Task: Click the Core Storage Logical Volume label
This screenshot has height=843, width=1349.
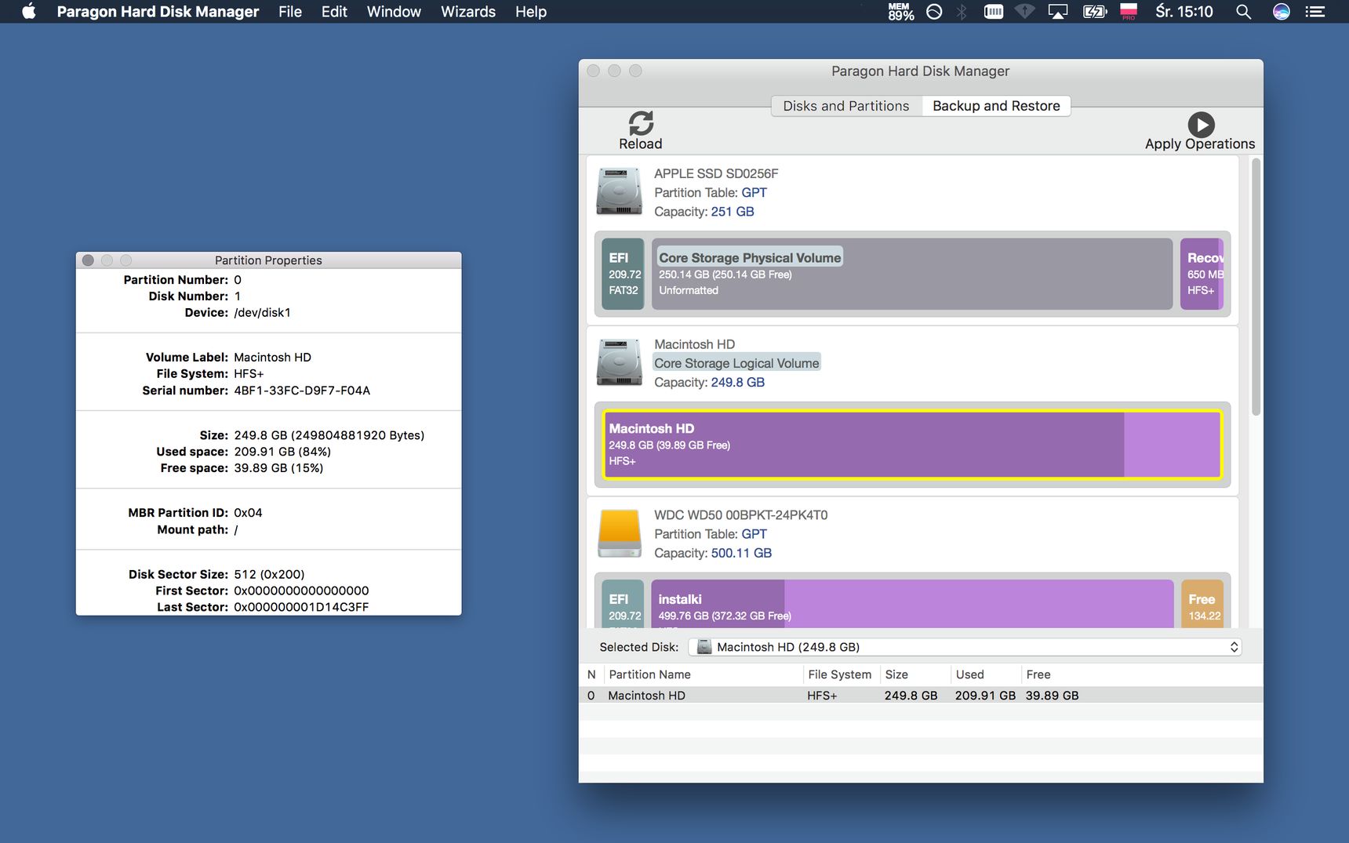Action: (x=736, y=363)
